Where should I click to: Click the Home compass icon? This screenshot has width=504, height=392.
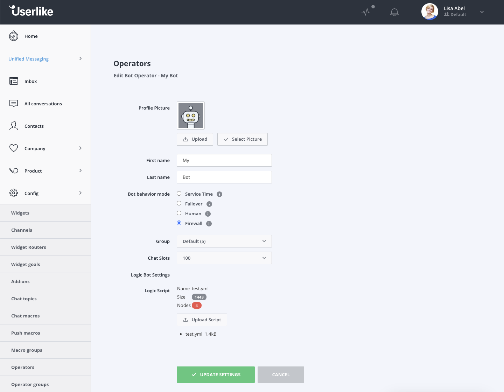[14, 36]
